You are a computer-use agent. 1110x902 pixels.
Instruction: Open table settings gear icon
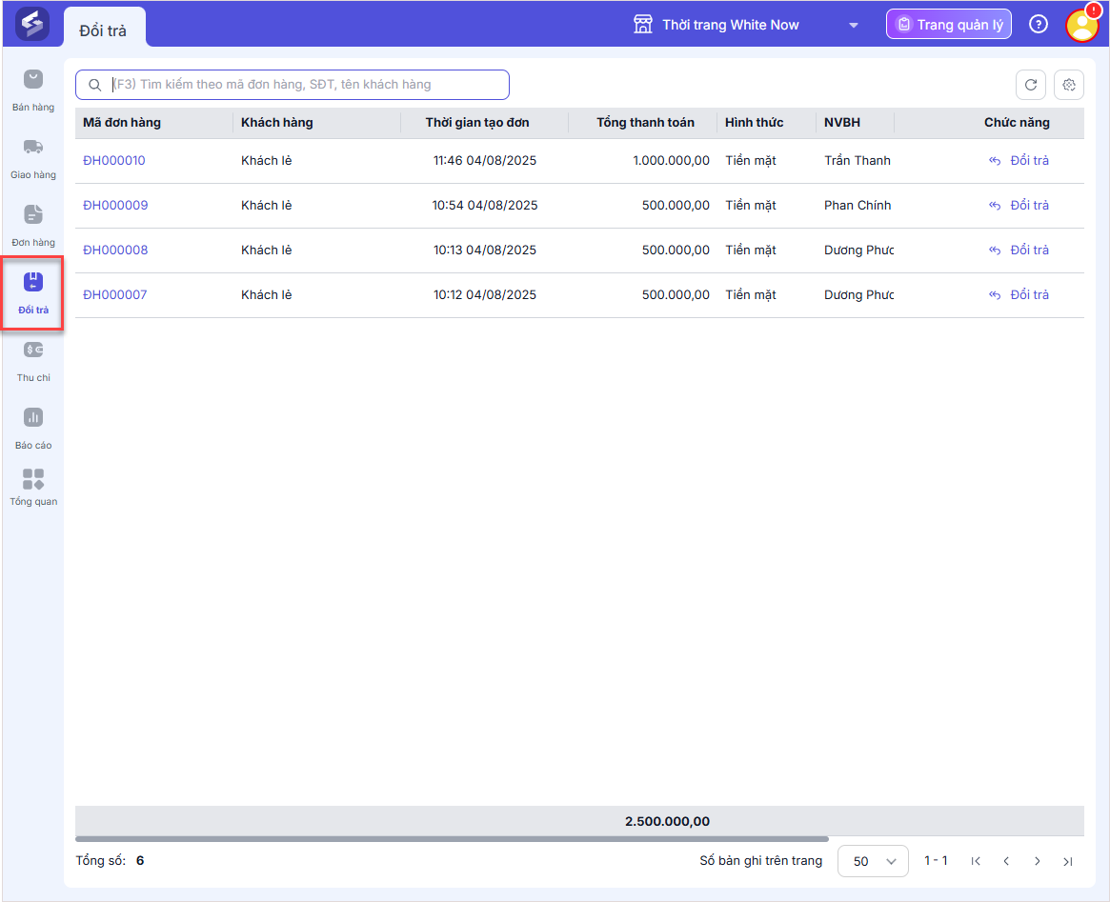[x=1069, y=85]
